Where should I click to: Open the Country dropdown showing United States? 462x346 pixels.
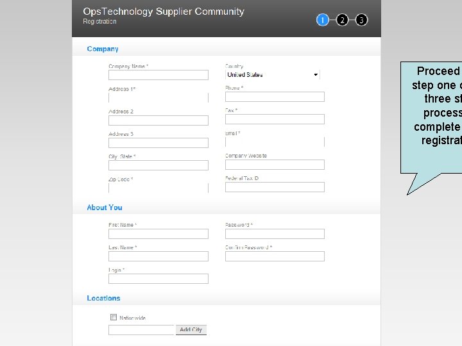tap(273, 75)
